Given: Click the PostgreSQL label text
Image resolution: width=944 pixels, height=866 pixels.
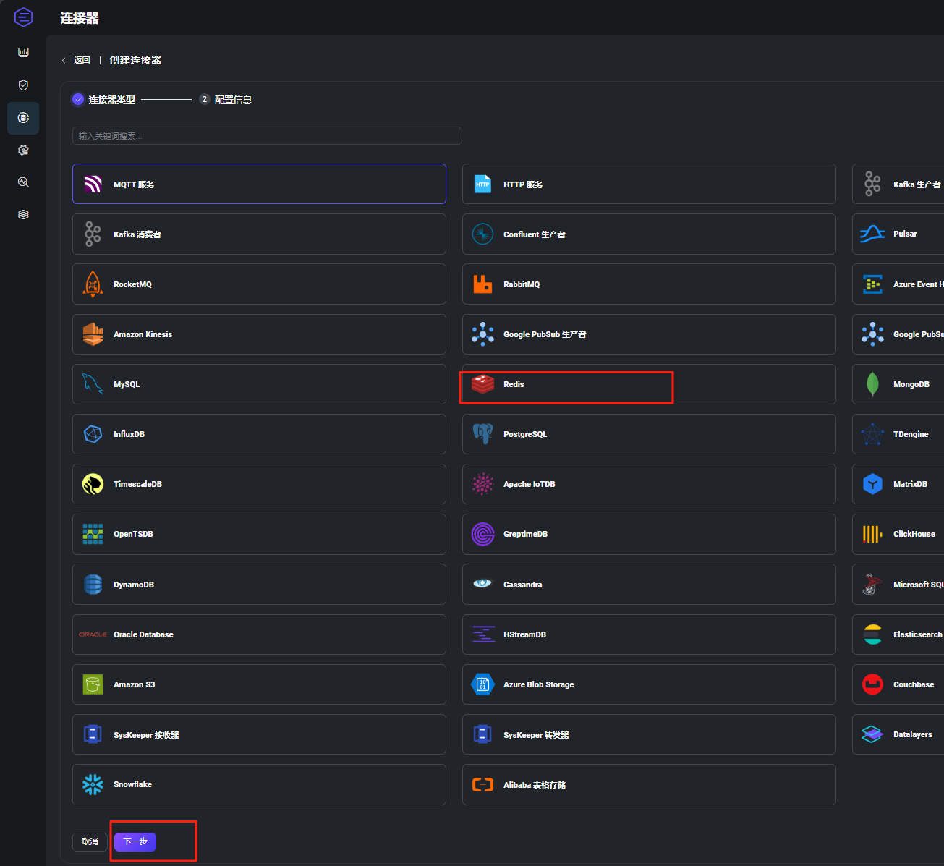Looking at the screenshot, I should 525,434.
